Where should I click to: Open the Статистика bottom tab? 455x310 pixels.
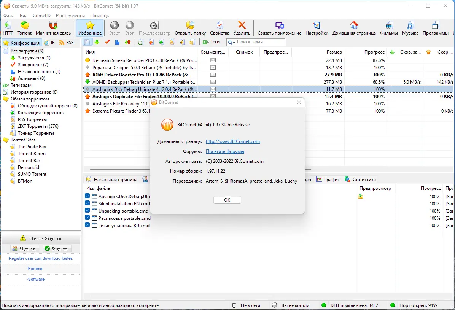360,180
